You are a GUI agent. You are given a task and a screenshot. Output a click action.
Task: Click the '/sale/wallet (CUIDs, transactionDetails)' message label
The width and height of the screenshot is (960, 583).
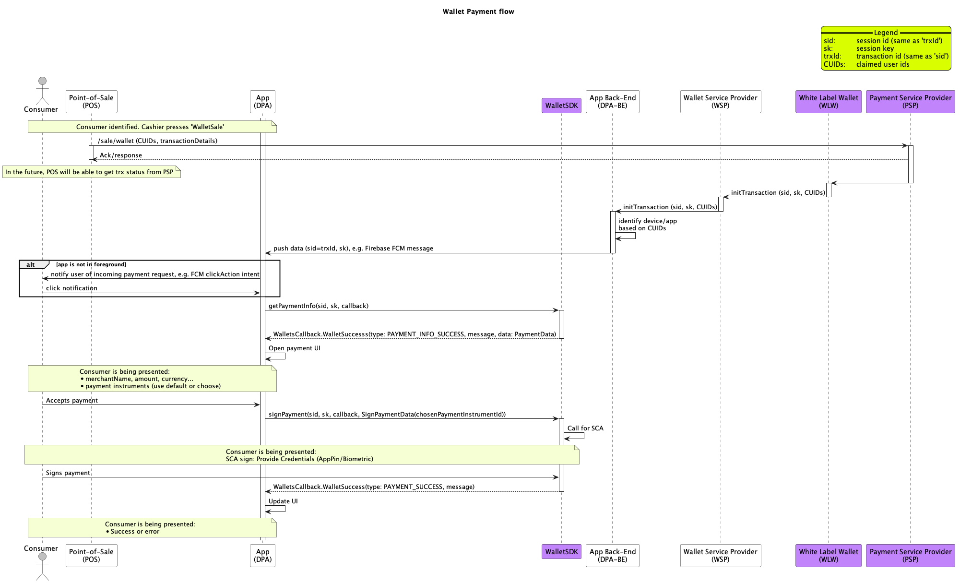click(x=157, y=141)
